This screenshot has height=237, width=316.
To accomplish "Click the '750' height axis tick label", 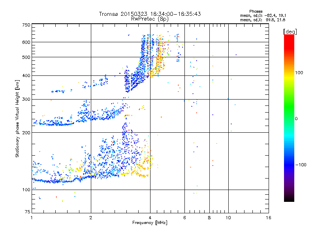I will (x=26, y=25).
